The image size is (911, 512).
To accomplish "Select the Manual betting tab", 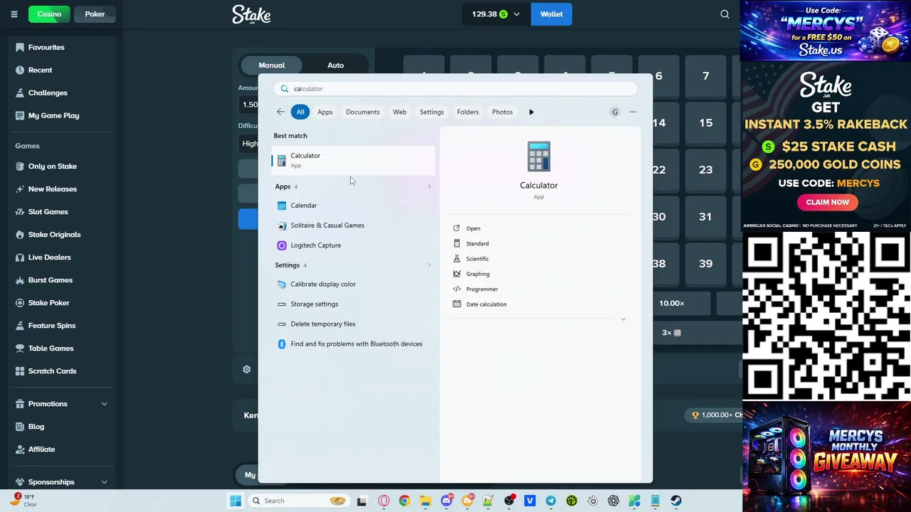I will [x=272, y=65].
